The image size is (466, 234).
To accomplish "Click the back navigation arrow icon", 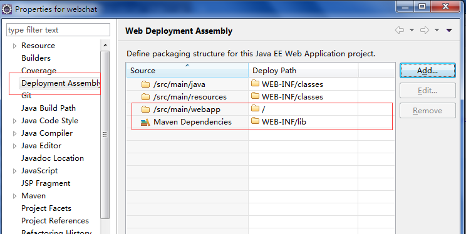I will pyautogui.click(x=400, y=30).
